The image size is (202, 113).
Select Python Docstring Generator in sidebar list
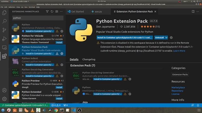click(x=37, y=73)
